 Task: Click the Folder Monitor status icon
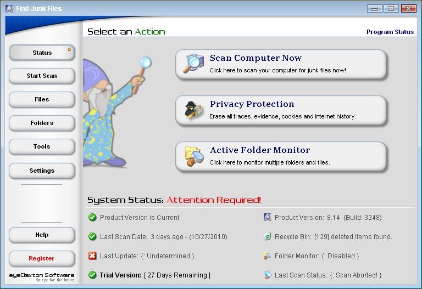268,256
